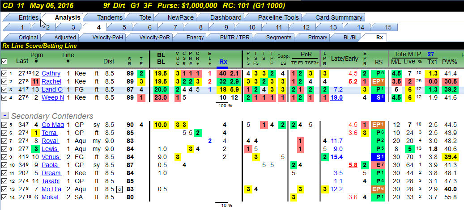Open the Mo D'a horse link
The height and width of the screenshot is (210, 464).
51,189
